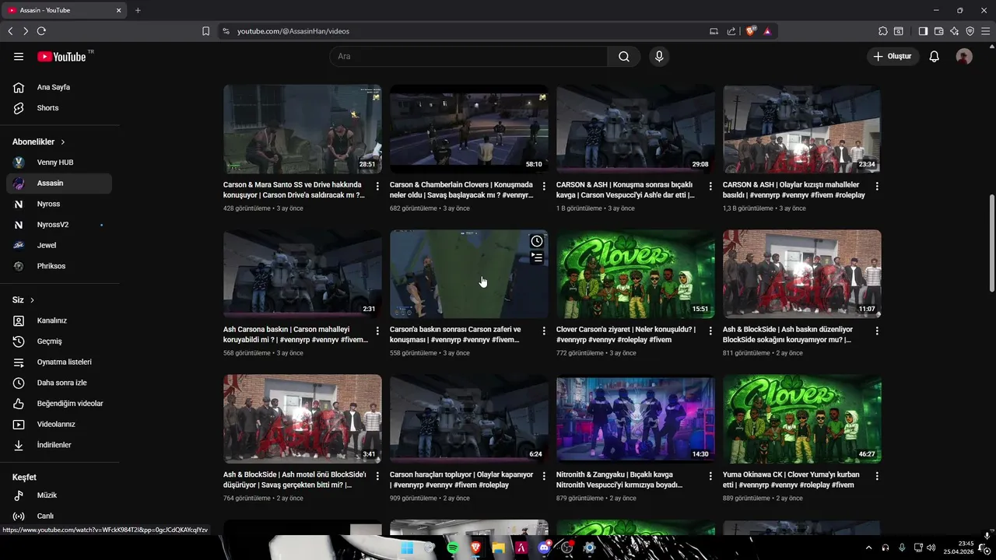Start voice search with microphone icon
The height and width of the screenshot is (560, 996).
click(659, 57)
